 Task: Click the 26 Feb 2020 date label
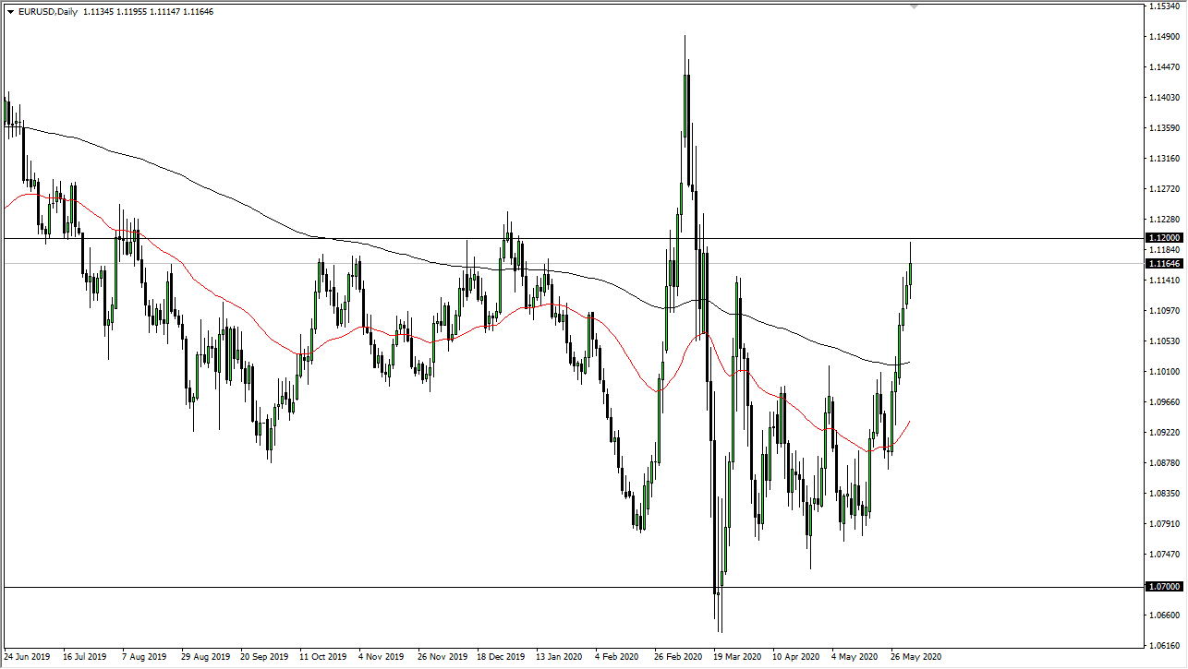678,658
